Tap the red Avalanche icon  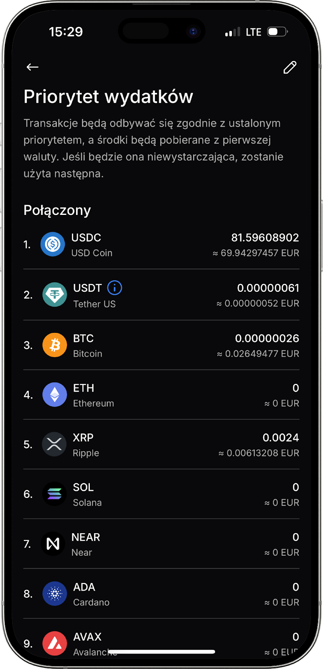[x=55, y=643]
